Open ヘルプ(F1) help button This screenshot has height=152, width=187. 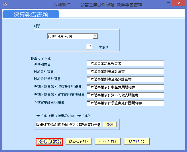pos(108,142)
